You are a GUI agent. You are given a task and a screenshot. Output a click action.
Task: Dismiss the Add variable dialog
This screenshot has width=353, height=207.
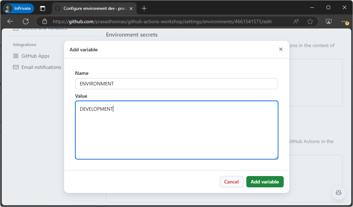point(280,49)
